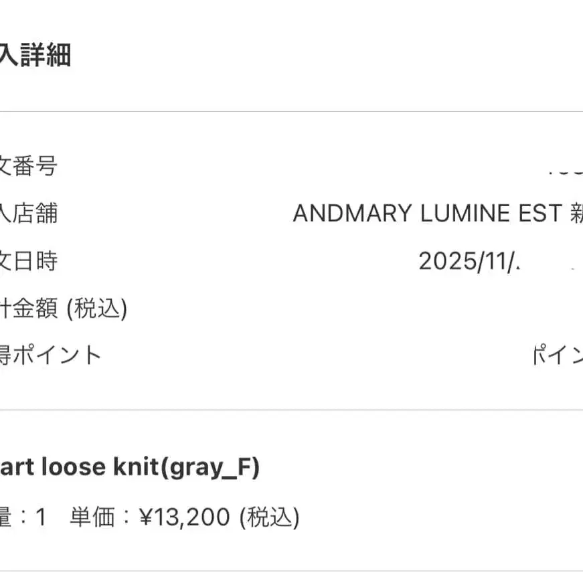Click the partially hidden order number value
This screenshot has width=583, height=583.
point(564,167)
